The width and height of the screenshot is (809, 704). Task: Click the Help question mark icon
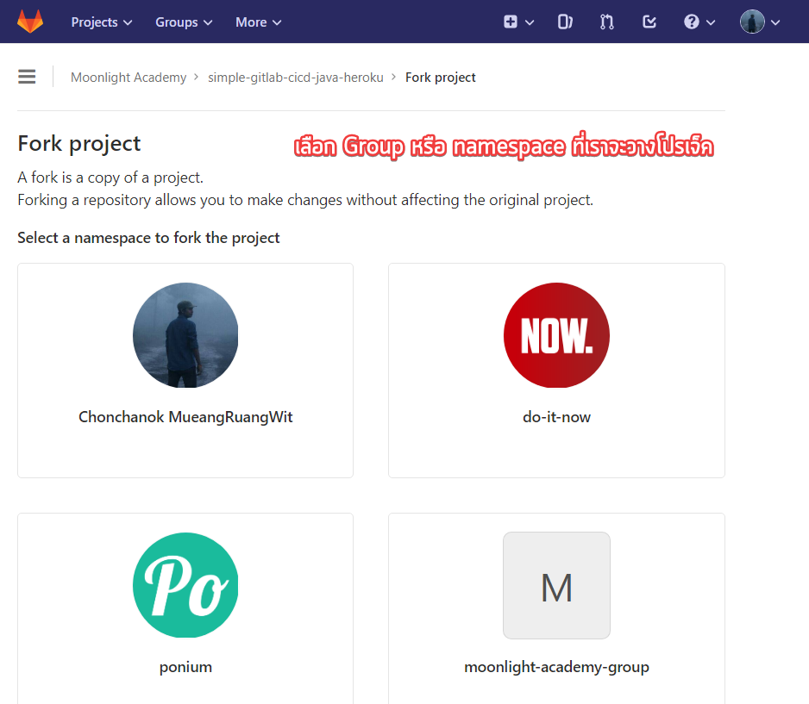click(692, 22)
